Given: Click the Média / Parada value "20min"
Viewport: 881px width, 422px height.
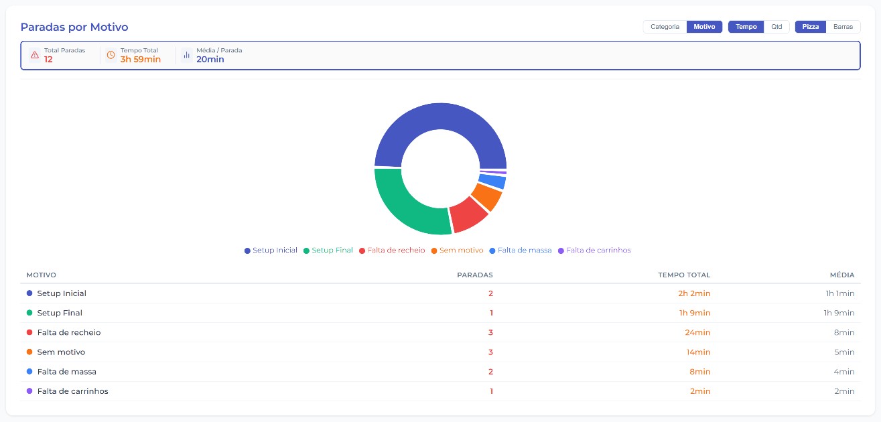Looking at the screenshot, I should [x=210, y=60].
